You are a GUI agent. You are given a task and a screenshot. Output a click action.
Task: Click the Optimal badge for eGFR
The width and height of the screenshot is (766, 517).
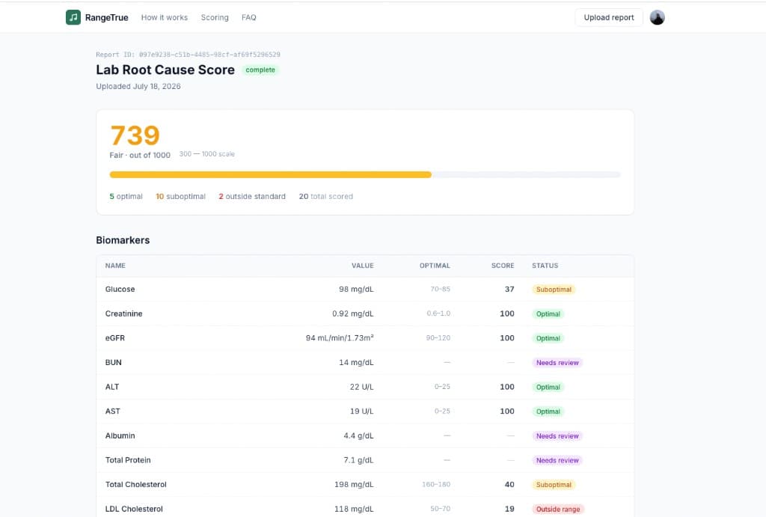point(548,338)
